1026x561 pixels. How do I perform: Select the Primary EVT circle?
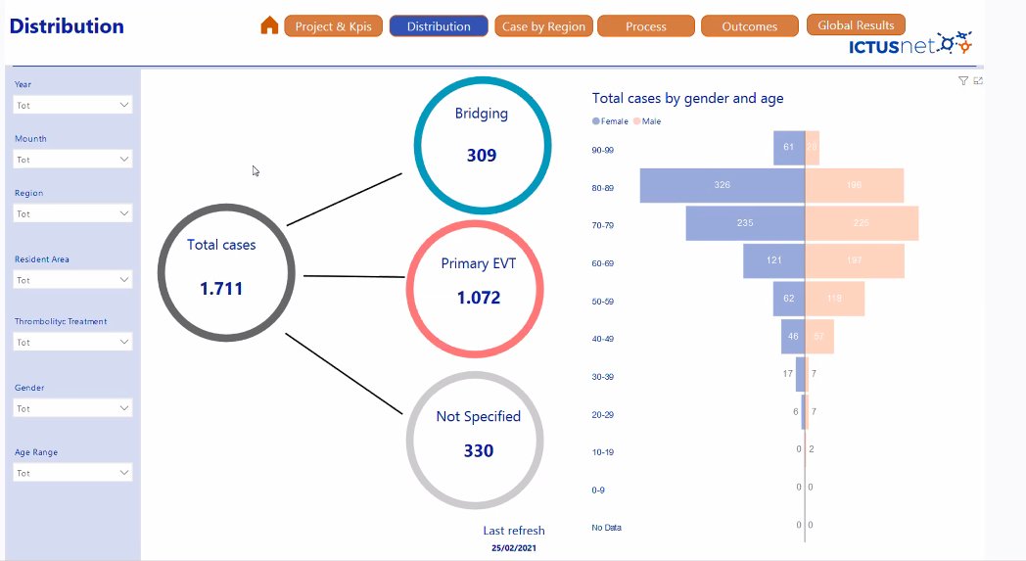tap(475, 289)
